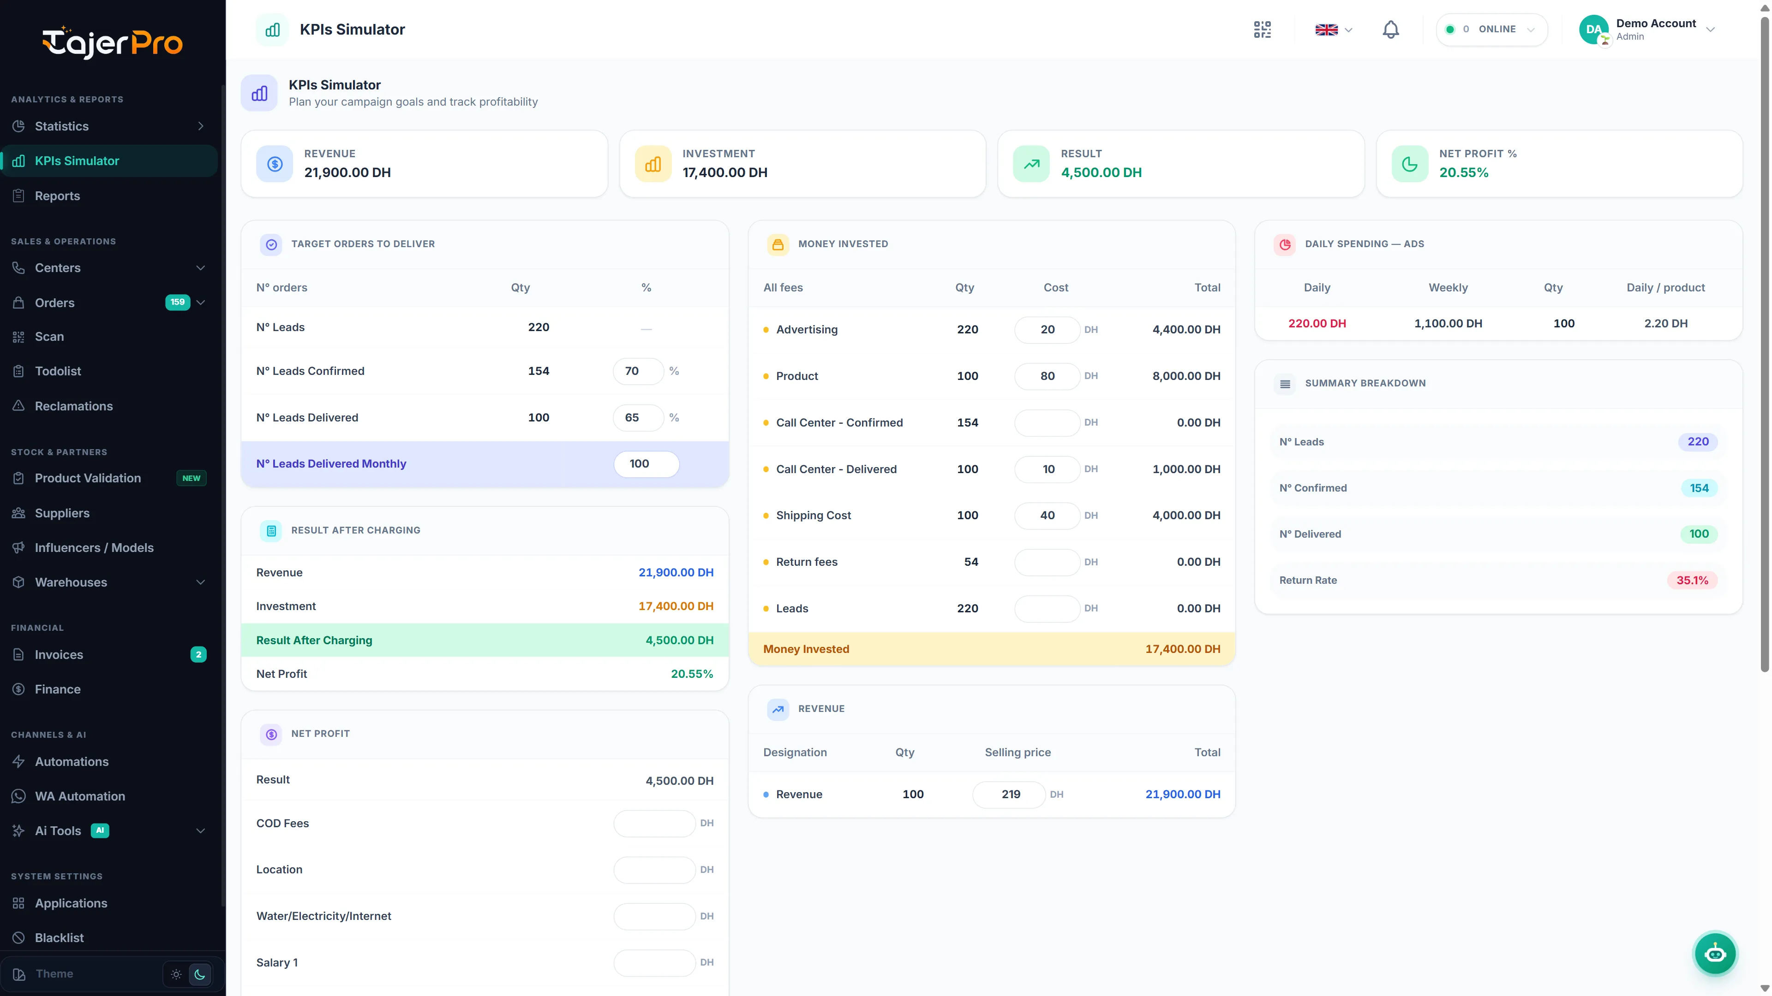
Task: Open the language flag dropdown
Action: [x=1334, y=30]
